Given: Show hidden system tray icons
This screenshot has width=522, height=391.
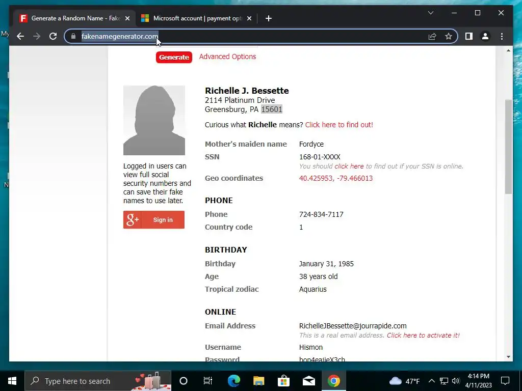Looking at the screenshot, I should pyautogui.click(x=431, y=381).
